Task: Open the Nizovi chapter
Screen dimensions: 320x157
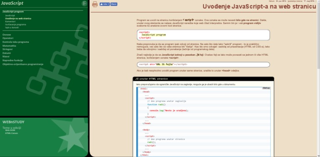Action: tap(6, 57)
